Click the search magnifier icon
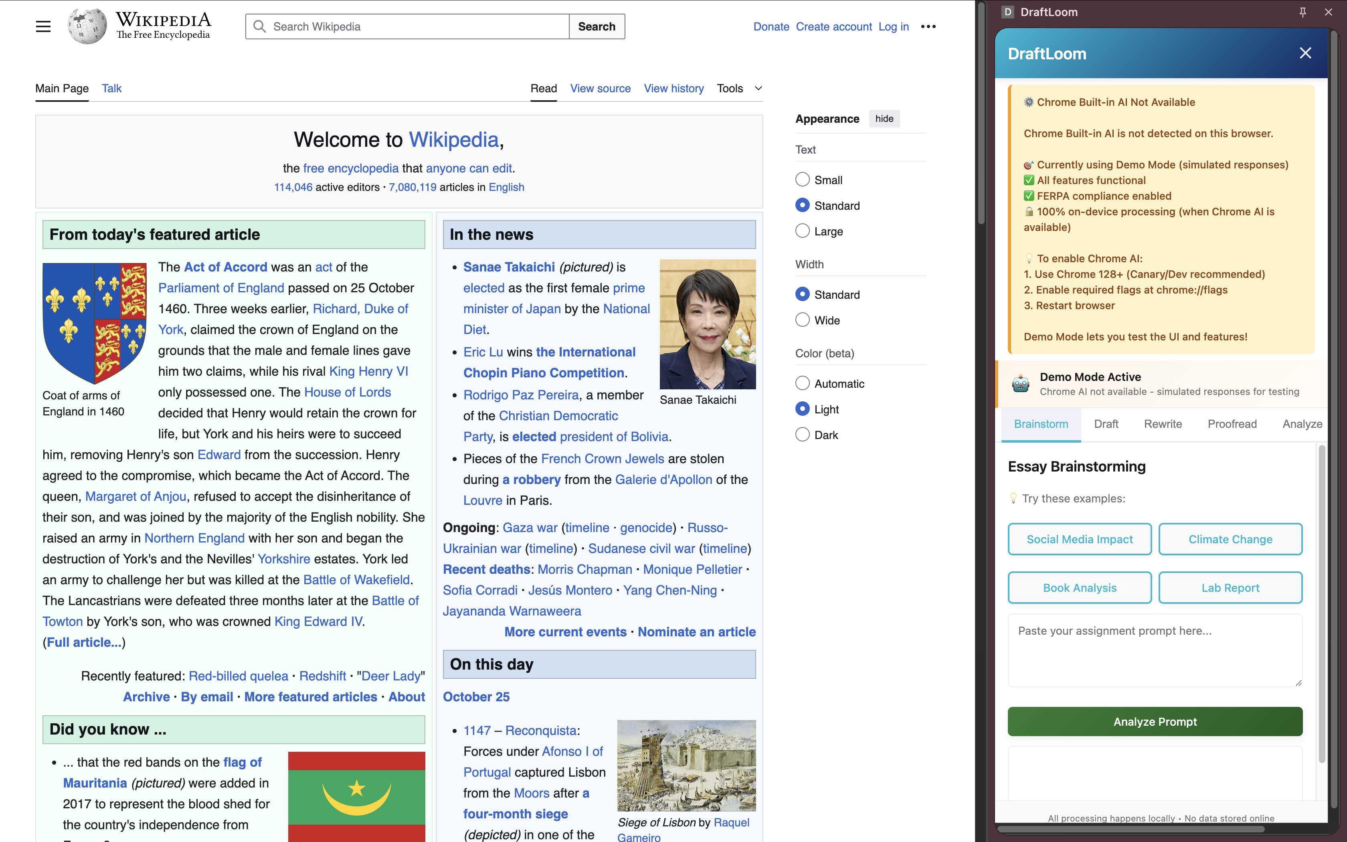 point(259,26)
